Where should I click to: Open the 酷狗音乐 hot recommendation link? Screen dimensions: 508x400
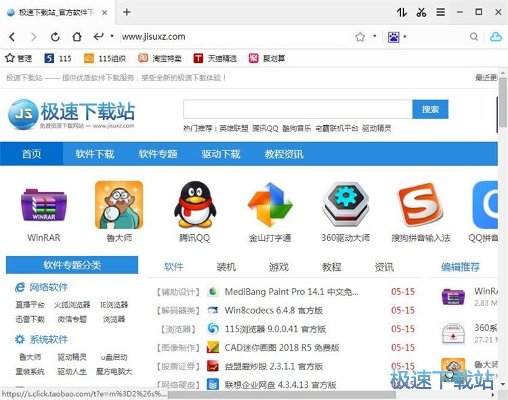tap(297, 129)
